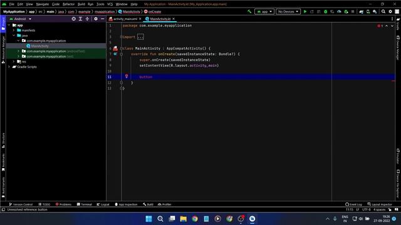Viewport: 401px width, 225px height.
Task: Click the onCreate breadcrumb in navigation bar
Action: pos(153,11)
